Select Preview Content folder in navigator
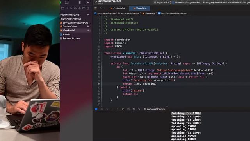 (71, 38)
